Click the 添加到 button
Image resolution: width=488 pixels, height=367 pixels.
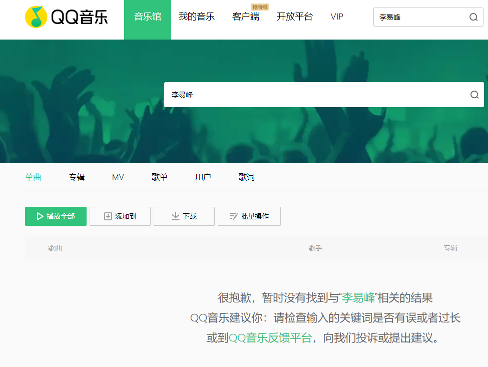click(120, 216)
